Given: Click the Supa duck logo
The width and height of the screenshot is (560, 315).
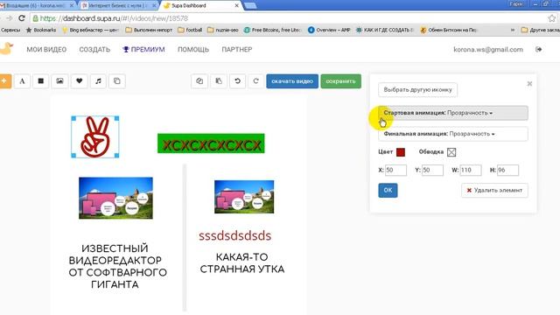Looking at the screenshot, I should point(6,49).
